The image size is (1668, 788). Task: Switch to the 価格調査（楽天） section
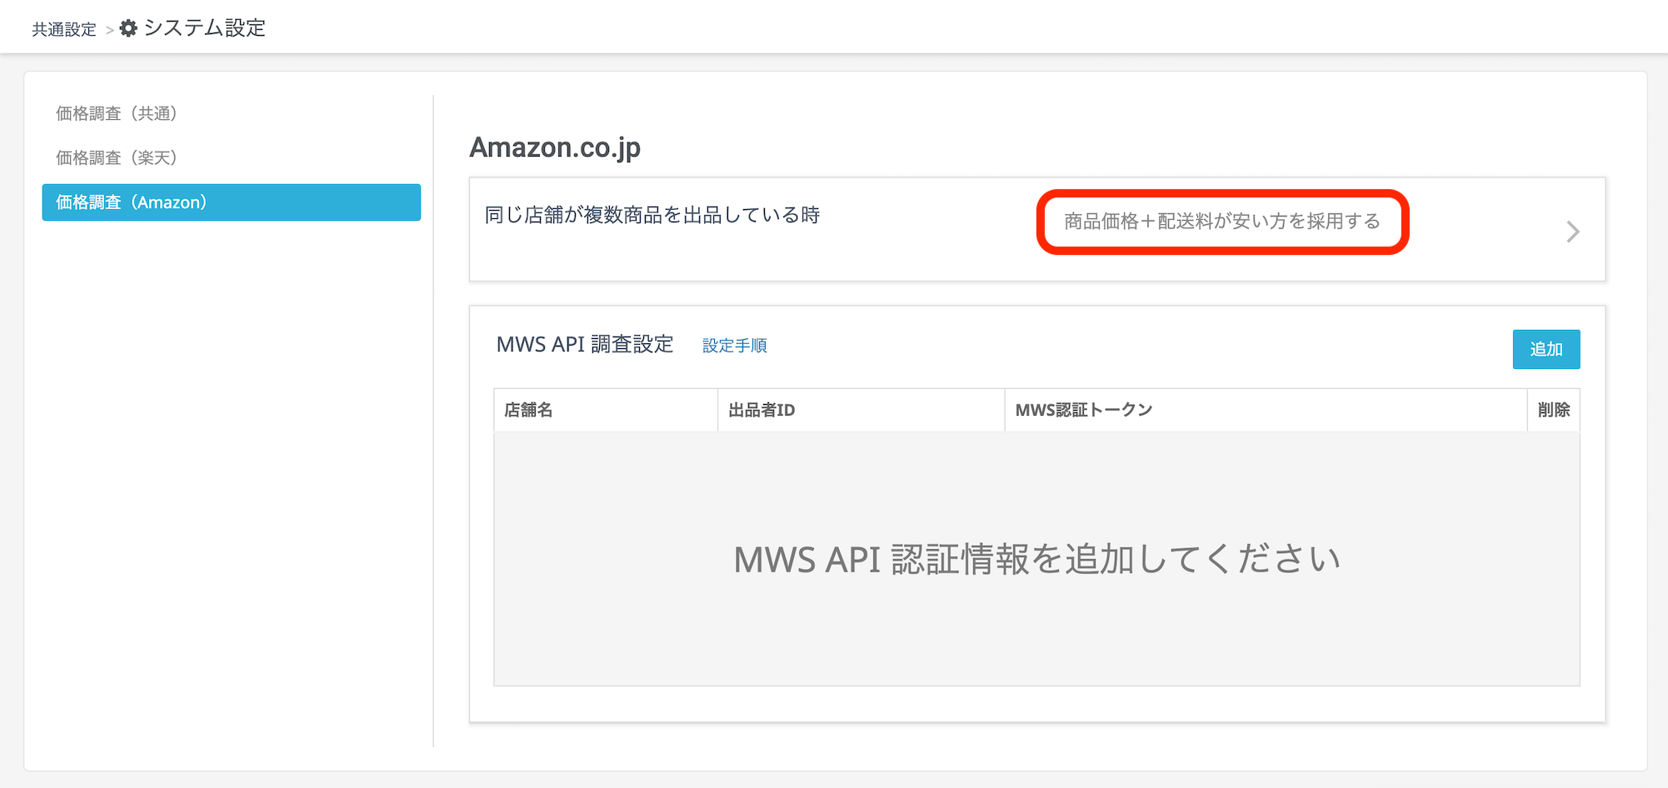pyautogui.click(x=117, y=157)
